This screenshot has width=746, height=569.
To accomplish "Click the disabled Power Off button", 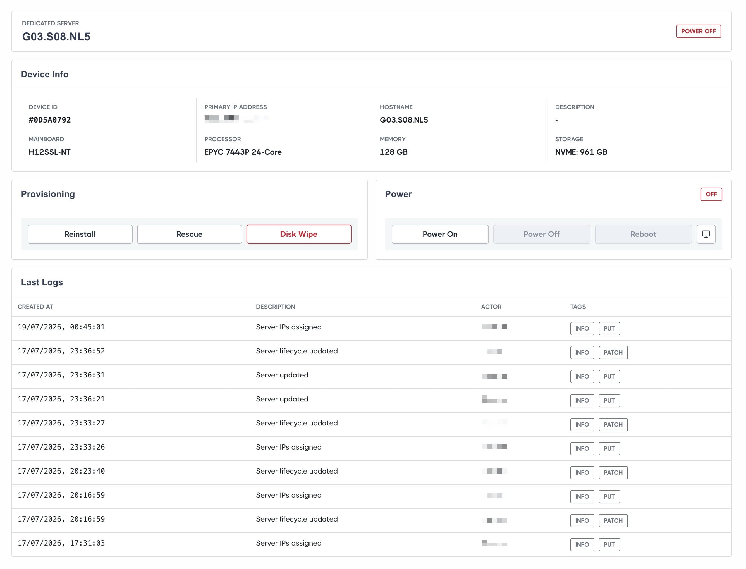I will coord(541,234).
